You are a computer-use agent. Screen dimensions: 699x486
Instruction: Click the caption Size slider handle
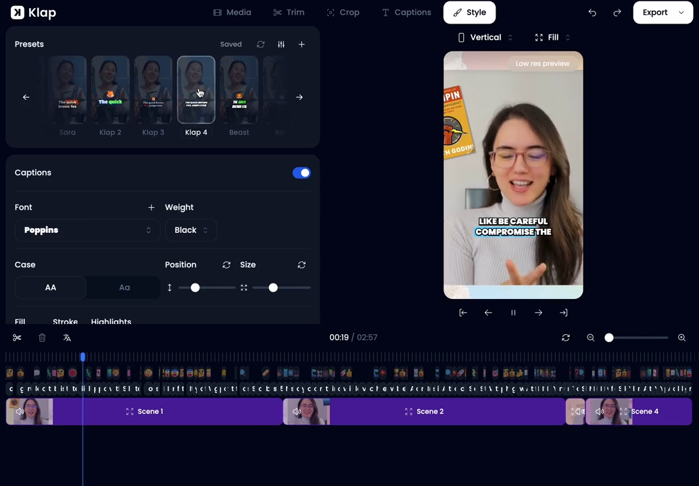coord(273,288)
